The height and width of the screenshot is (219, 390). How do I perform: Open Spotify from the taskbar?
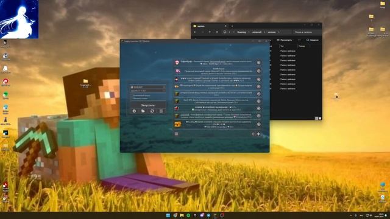(188, 215)
